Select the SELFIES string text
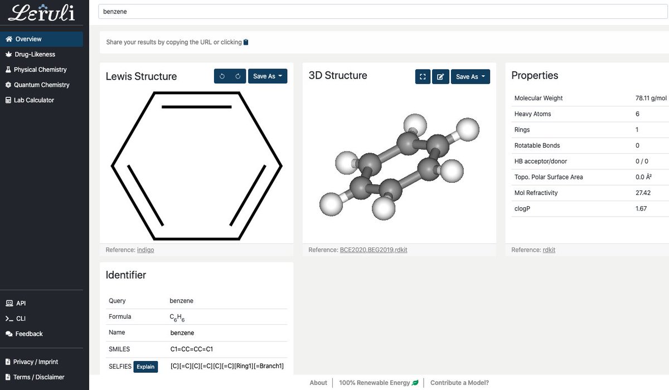This screenshot has width=669, height=390. [227, 366]
